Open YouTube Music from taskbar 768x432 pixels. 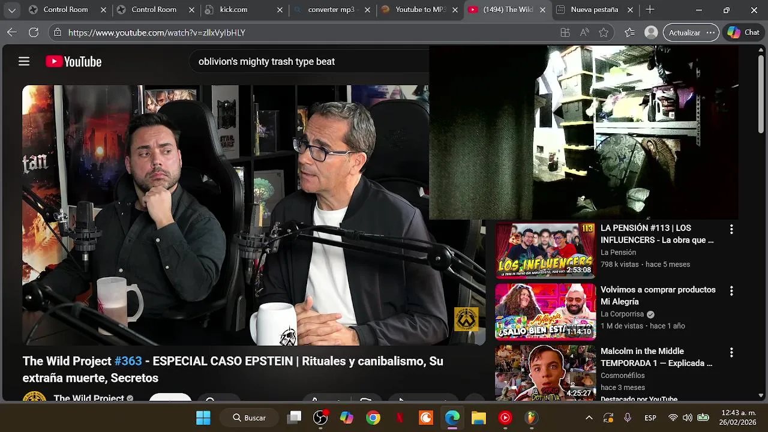[x=505, y=418]
